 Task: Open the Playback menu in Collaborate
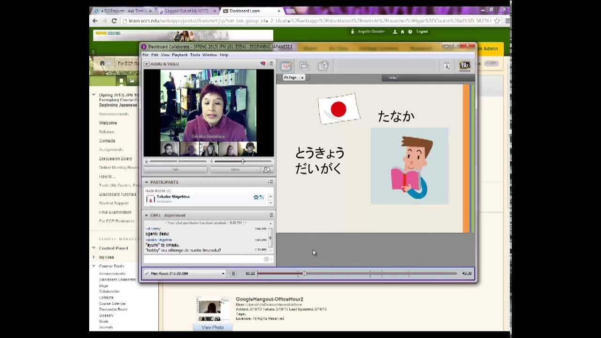pos(180,55)
